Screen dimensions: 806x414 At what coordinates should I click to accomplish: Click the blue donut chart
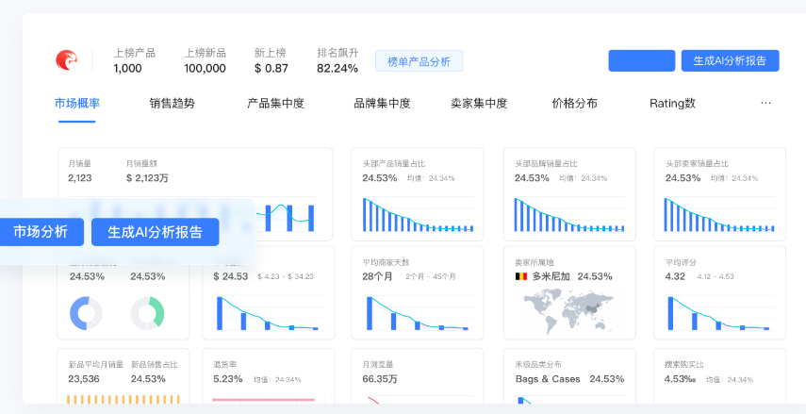tap(86, 313)
